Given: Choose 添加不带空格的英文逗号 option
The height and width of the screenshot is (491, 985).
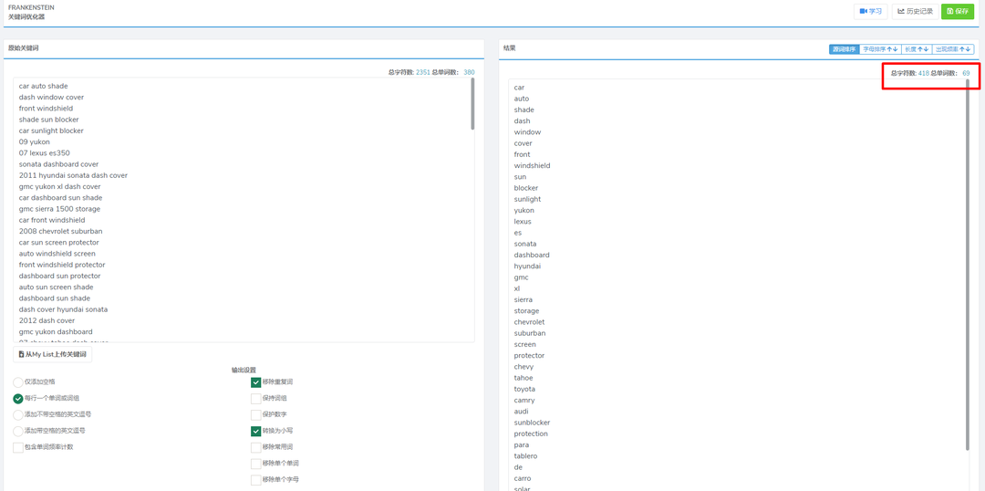Looking at the screenshot, I should point(18,414).
